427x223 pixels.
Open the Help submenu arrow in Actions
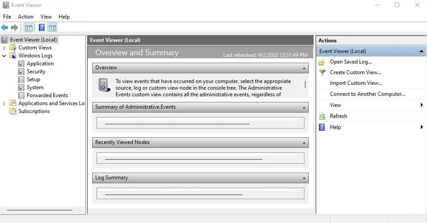(422, 127)
